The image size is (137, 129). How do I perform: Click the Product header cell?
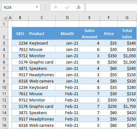point(42,34)
